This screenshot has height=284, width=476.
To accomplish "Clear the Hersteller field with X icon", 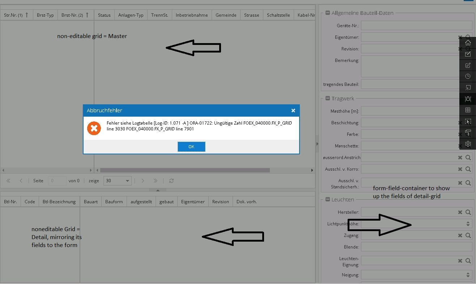I will 460,213.
